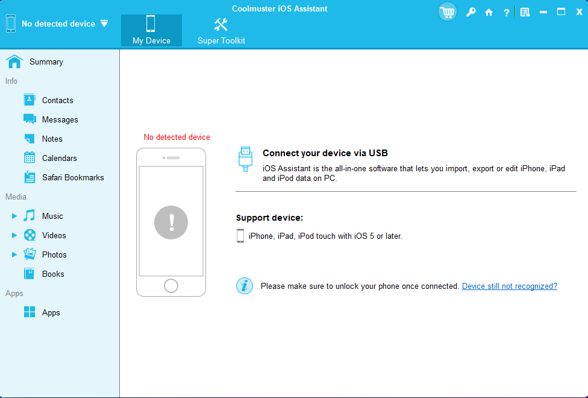This screenshot has height=398, width=588.
Task: Select Messages in the sidebar
Action: point(60,120)
